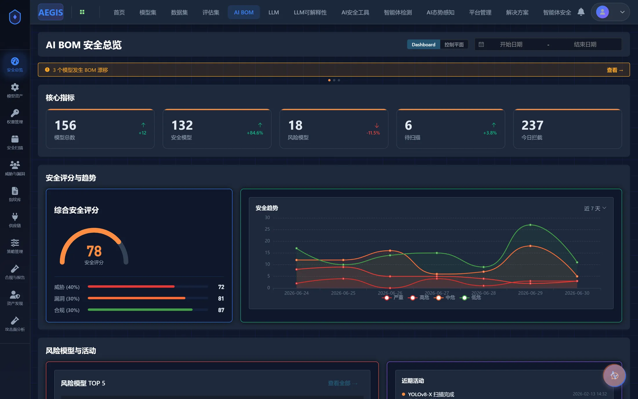Open the 首页 nav tab
The image size is (638, 399).
point(119,12)
